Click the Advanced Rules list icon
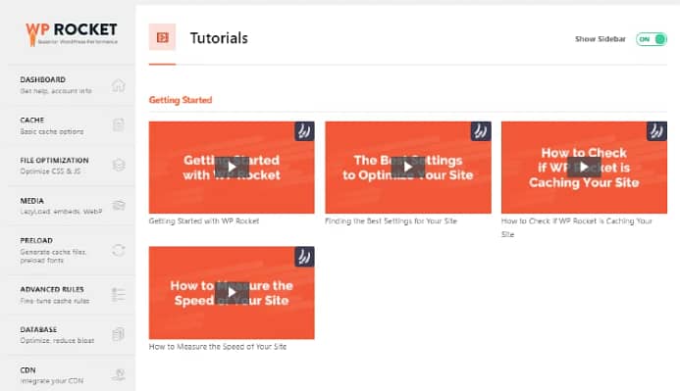The image size is (680, 391). [119, 294]
